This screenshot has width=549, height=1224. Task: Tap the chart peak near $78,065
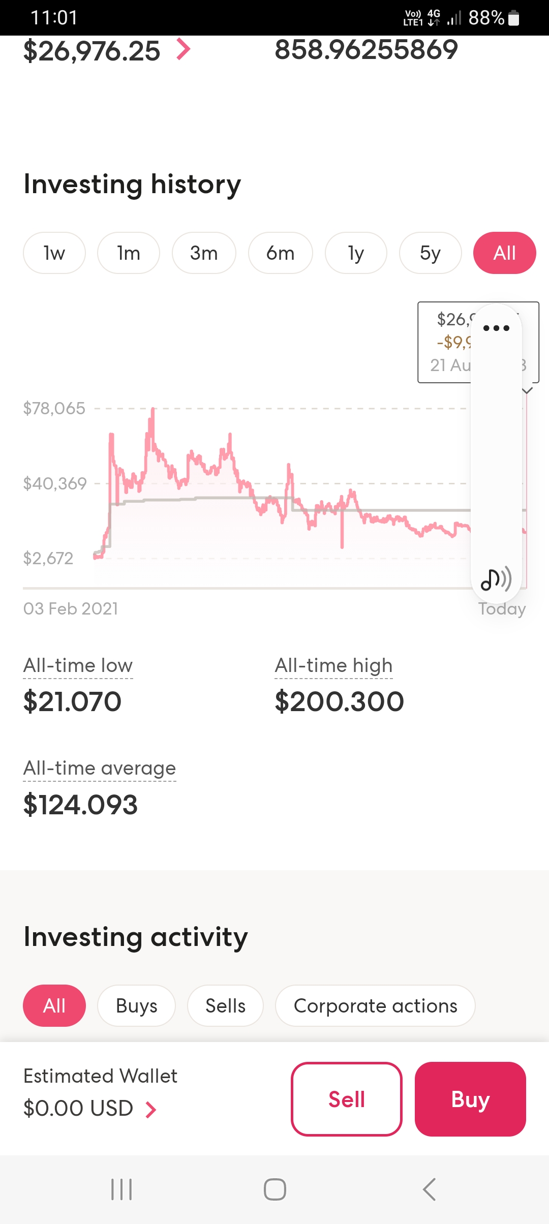[152, 410]
